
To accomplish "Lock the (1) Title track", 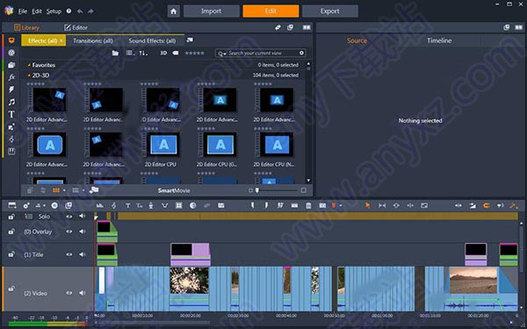I will tap(11, 254).
